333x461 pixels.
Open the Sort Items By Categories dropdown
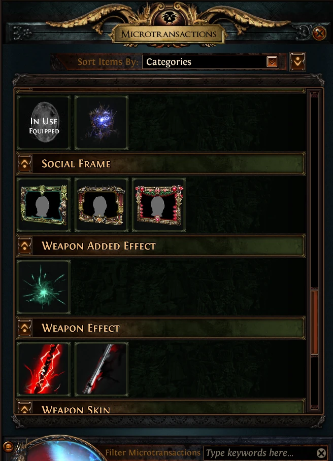click(x=210, y=62)
